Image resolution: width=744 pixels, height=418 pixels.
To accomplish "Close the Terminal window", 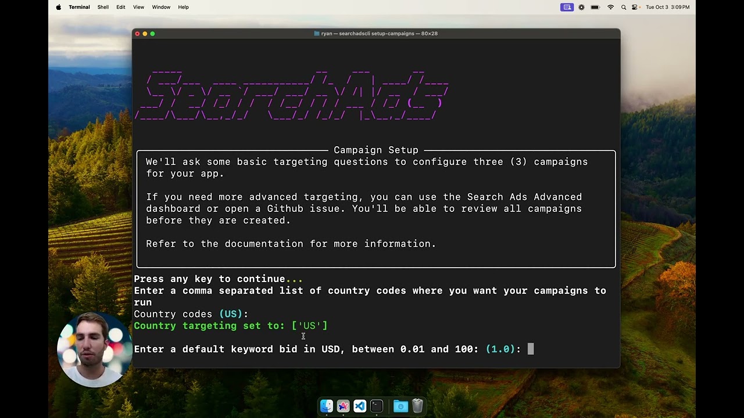I will 138,34.
